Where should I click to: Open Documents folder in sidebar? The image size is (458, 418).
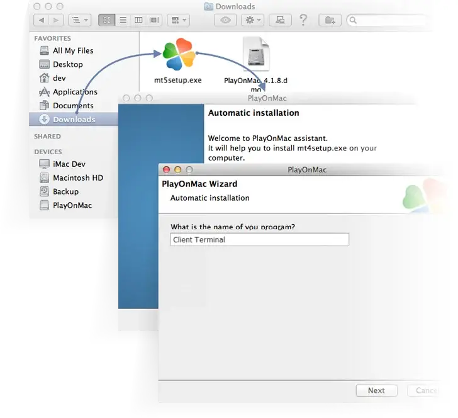point(73,106)
